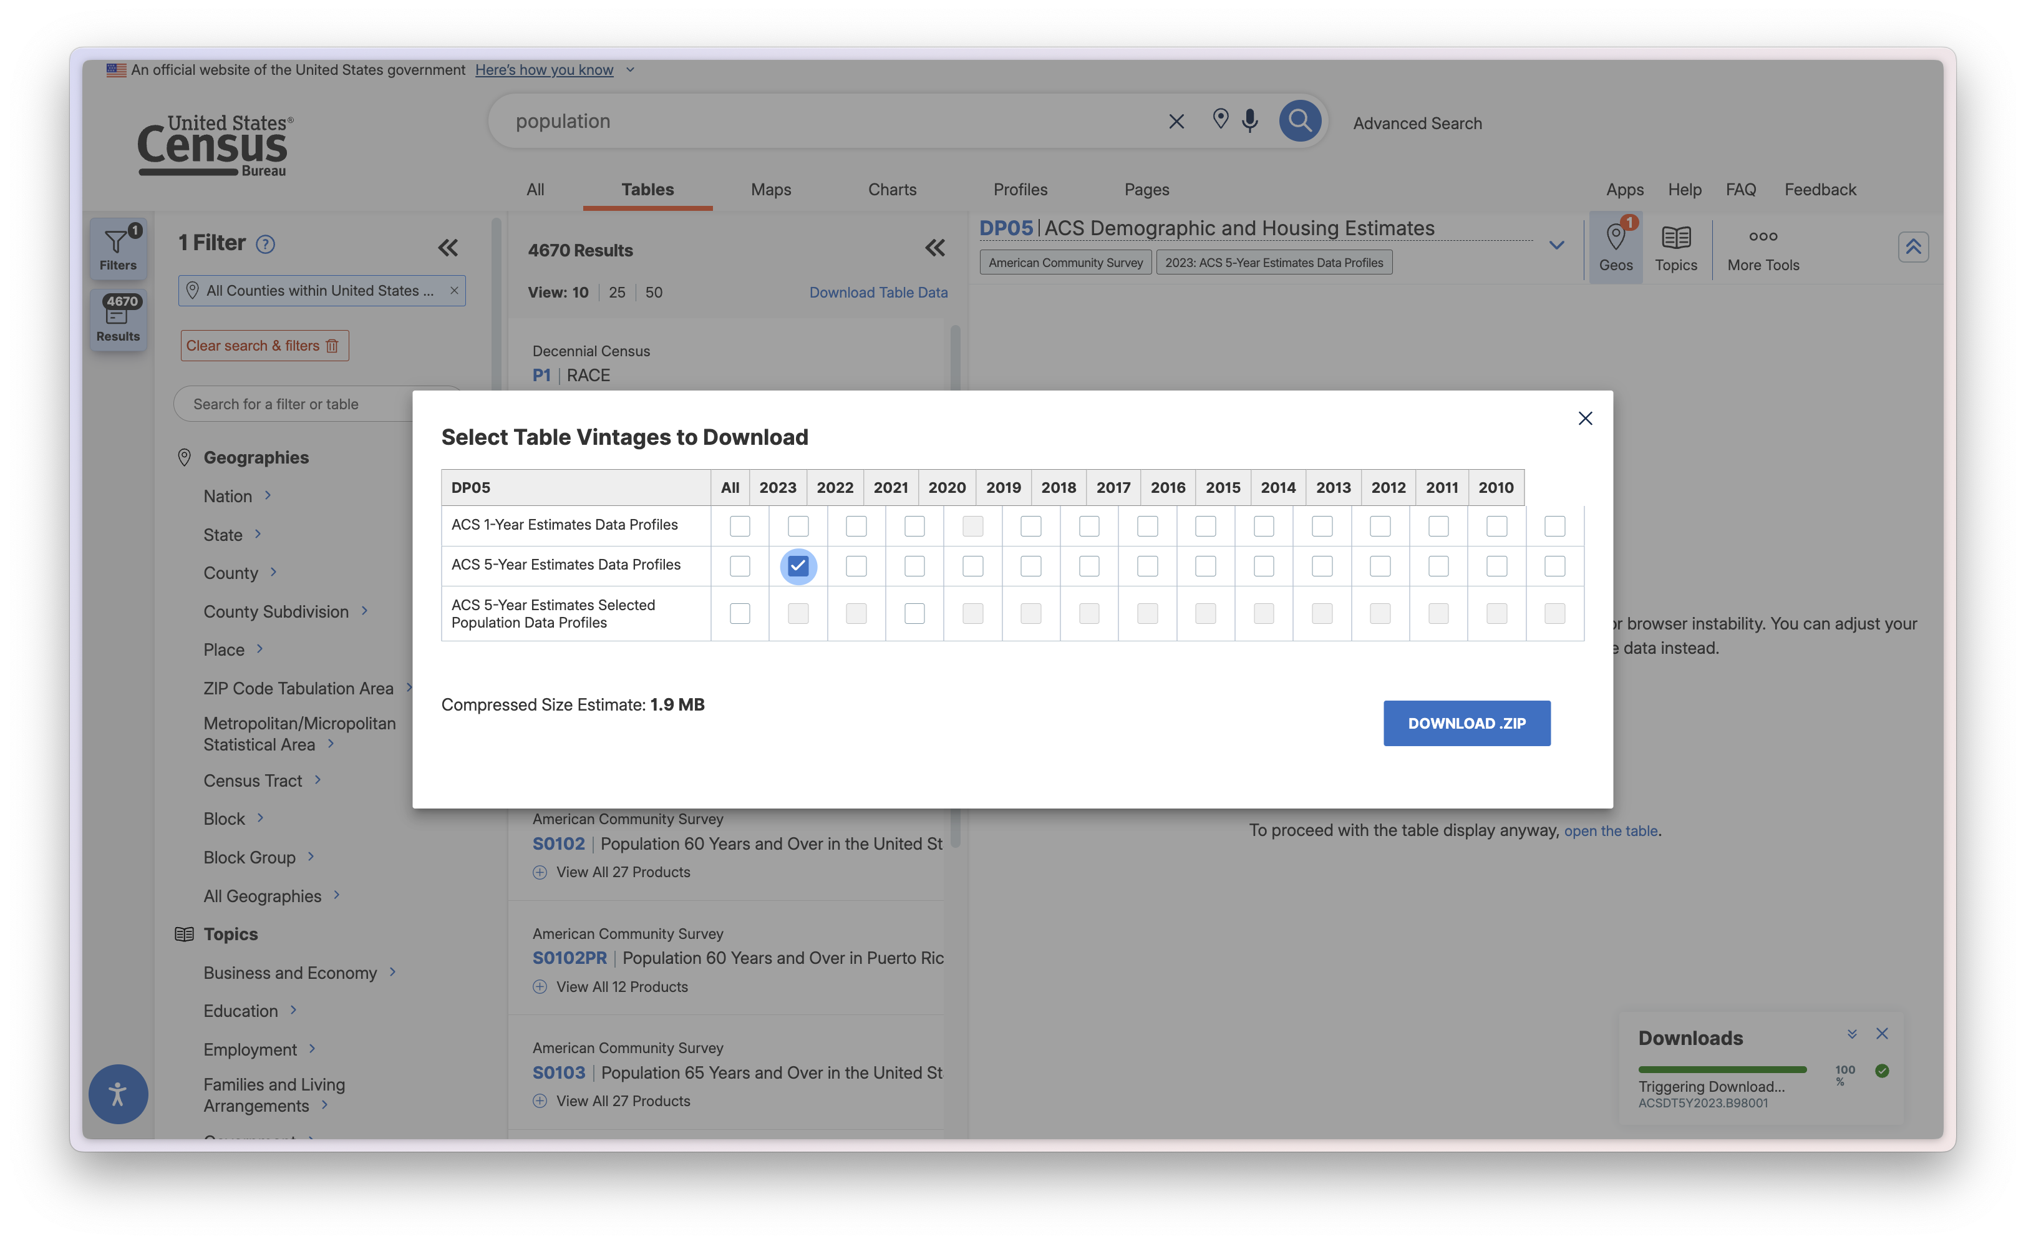Image resolution: width=2026 pixels, height=1244 pixels.
Task: Click the 'open the table' link
Action: pyautogui.click(x=1610, y=831)
